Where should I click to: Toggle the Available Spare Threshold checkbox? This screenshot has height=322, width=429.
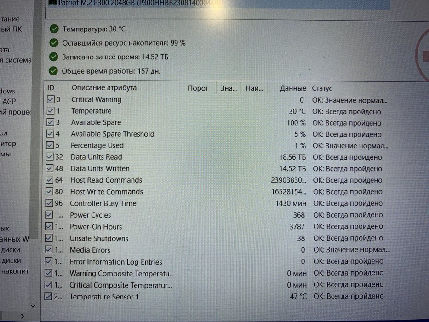[50, 133]
